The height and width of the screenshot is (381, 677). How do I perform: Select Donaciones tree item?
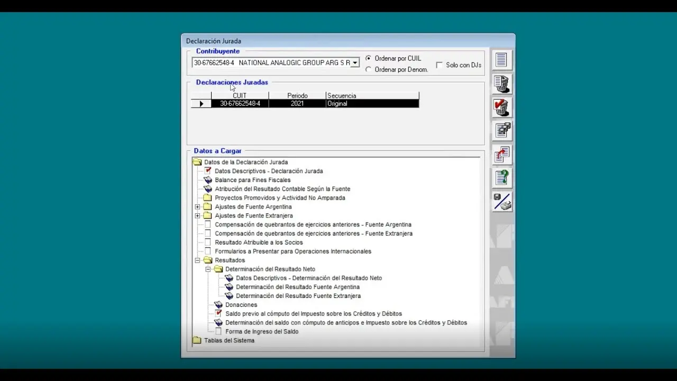[241, 305]
